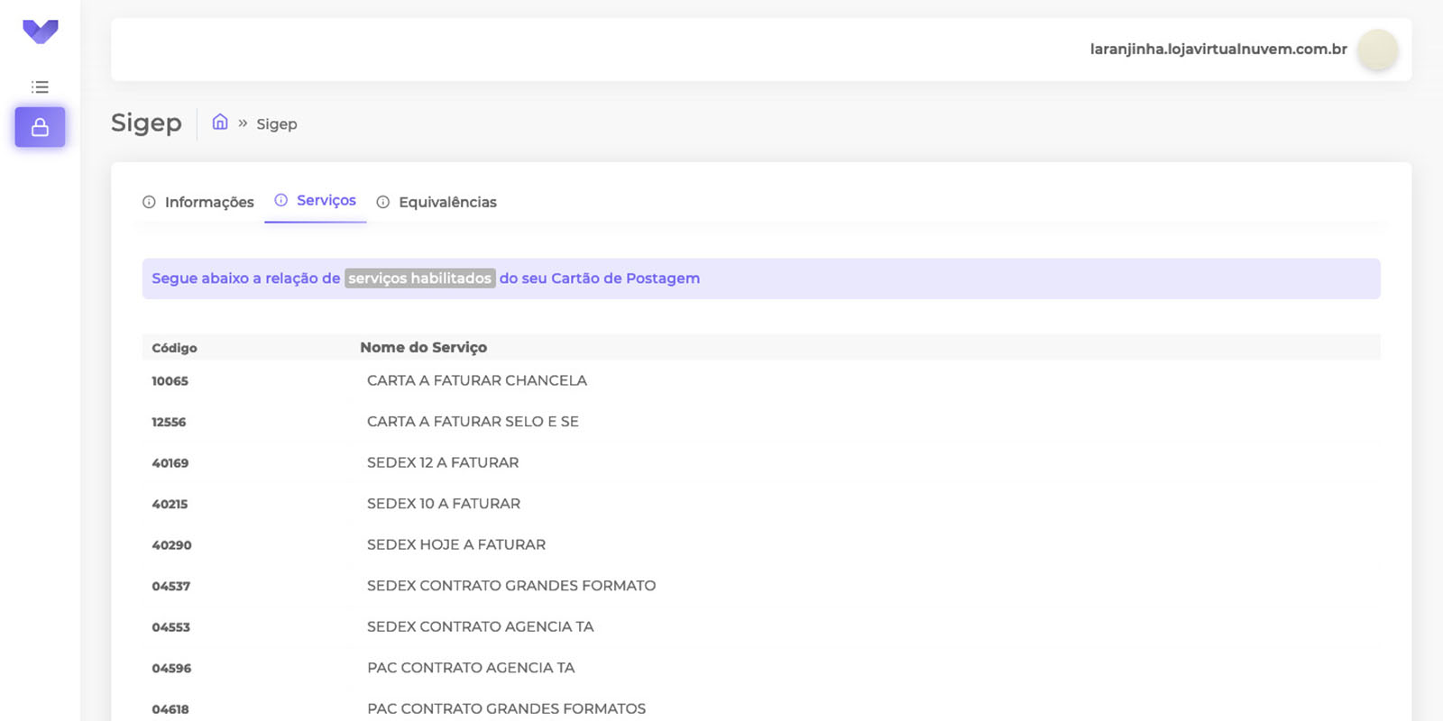The height and width of the screenshot is (721, 1443).
Task: Click the info icon beside Informações
Action: pyautogui.click(x=149, y=202)
